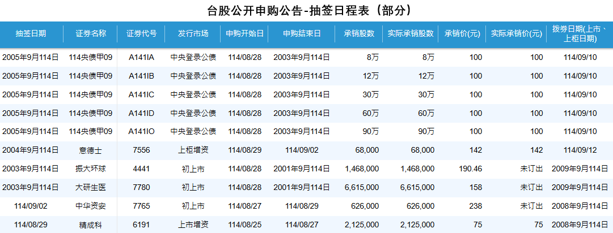
Task: Select security code 7556
Action: coord(142,150)
